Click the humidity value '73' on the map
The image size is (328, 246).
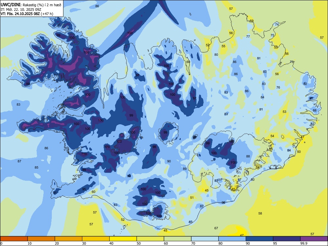[x=292, y=62]
